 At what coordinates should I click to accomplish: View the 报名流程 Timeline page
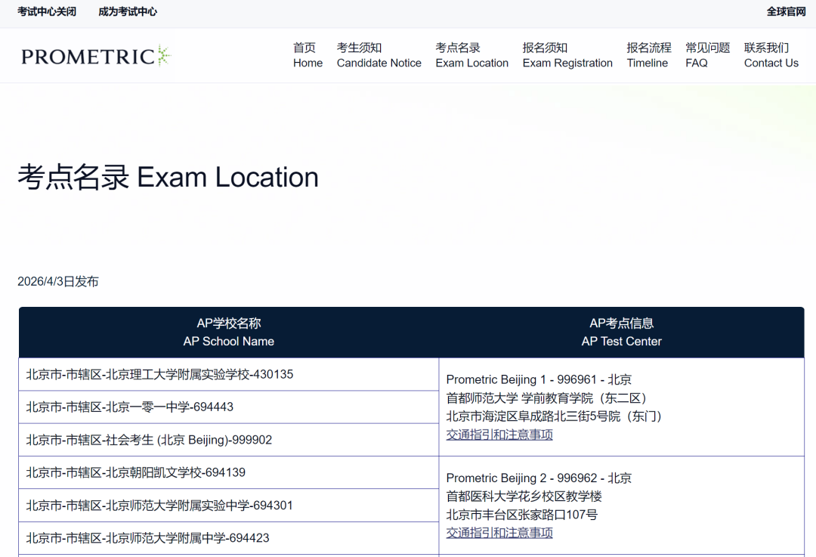click(x=648, y=56)
